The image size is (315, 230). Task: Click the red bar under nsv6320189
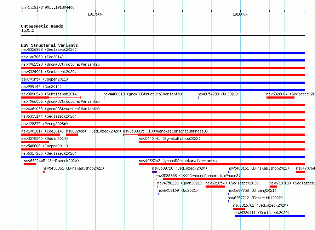(x=273, y=187)
